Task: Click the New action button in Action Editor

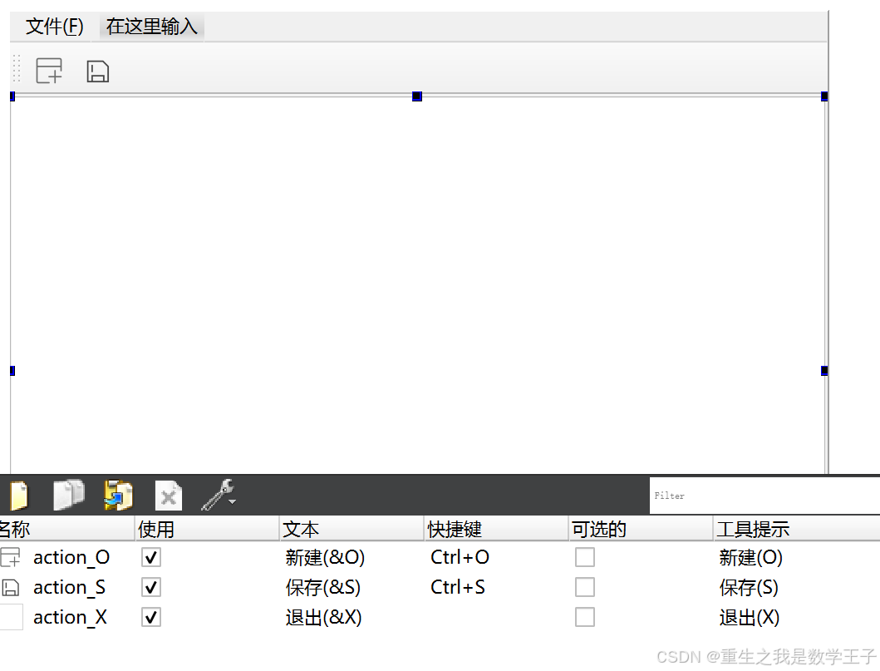Action: point(18,496)
